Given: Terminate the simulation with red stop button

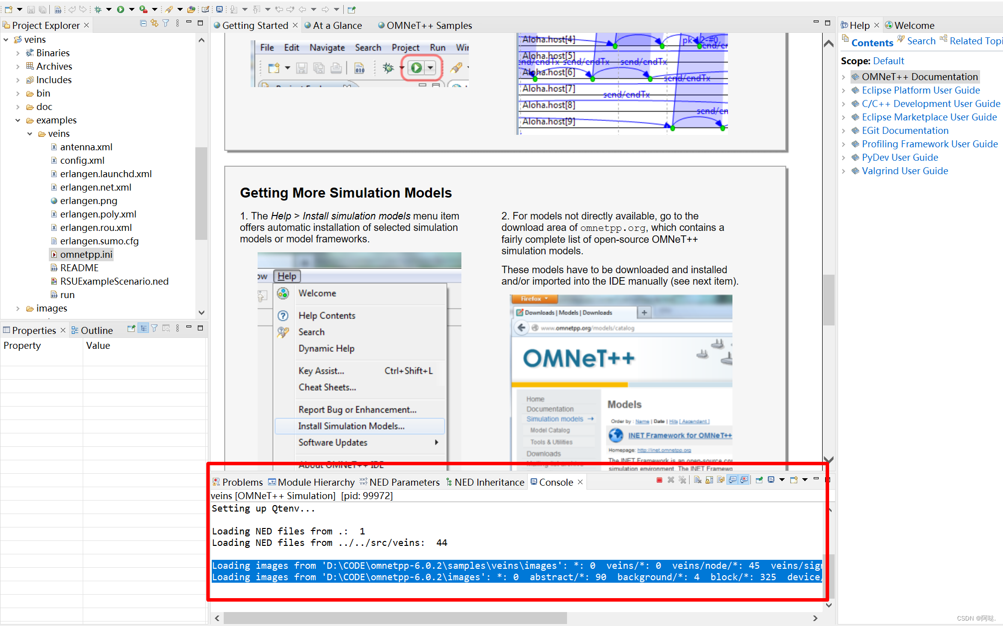Looking at the screenshot, I should [659, 480].
